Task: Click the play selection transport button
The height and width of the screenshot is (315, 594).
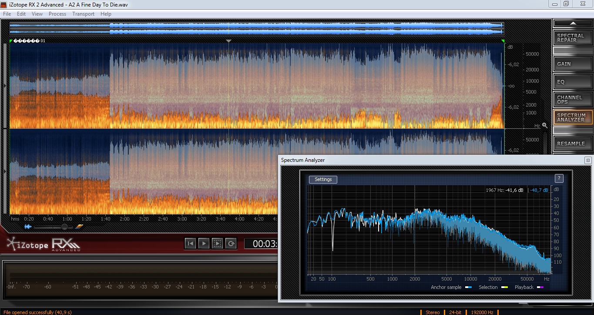Action: [217, 244]
